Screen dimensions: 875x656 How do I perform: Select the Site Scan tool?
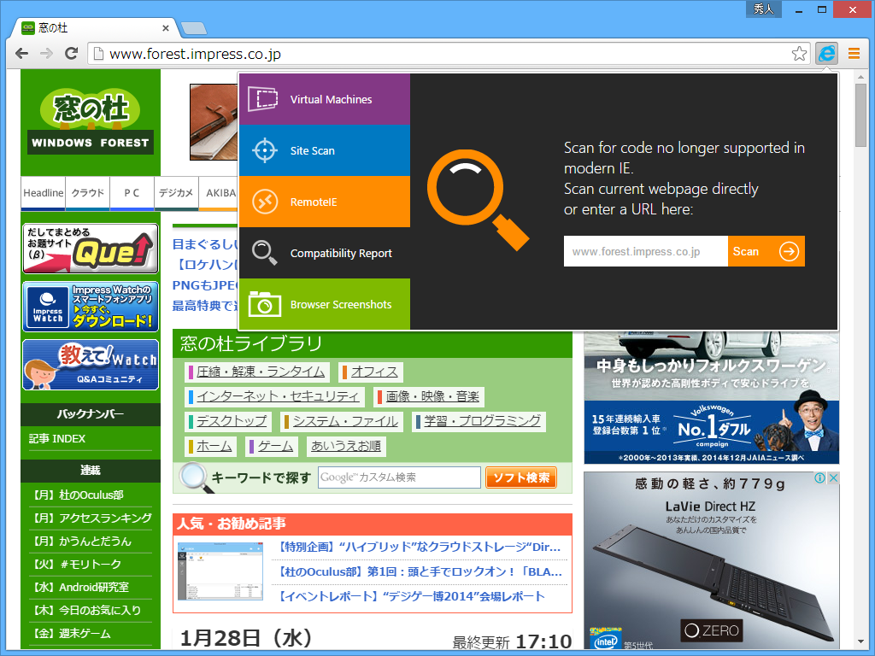[325, 149]
